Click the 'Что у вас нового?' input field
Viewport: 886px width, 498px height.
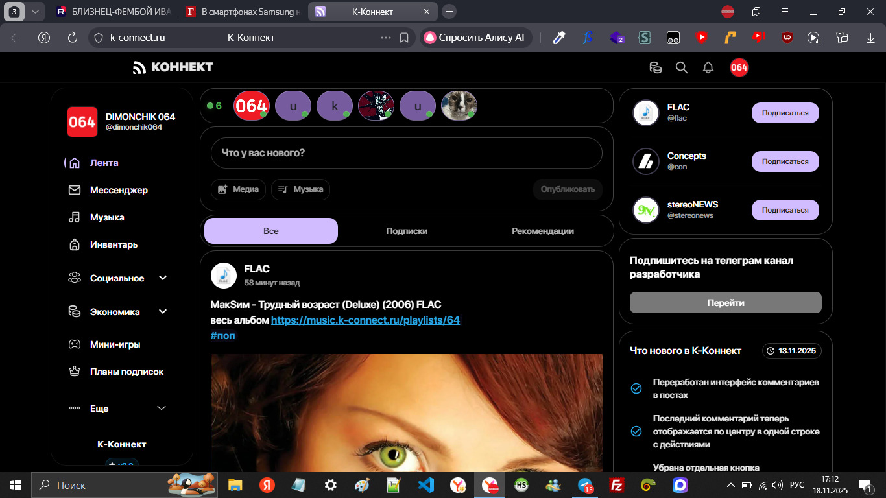406,153
